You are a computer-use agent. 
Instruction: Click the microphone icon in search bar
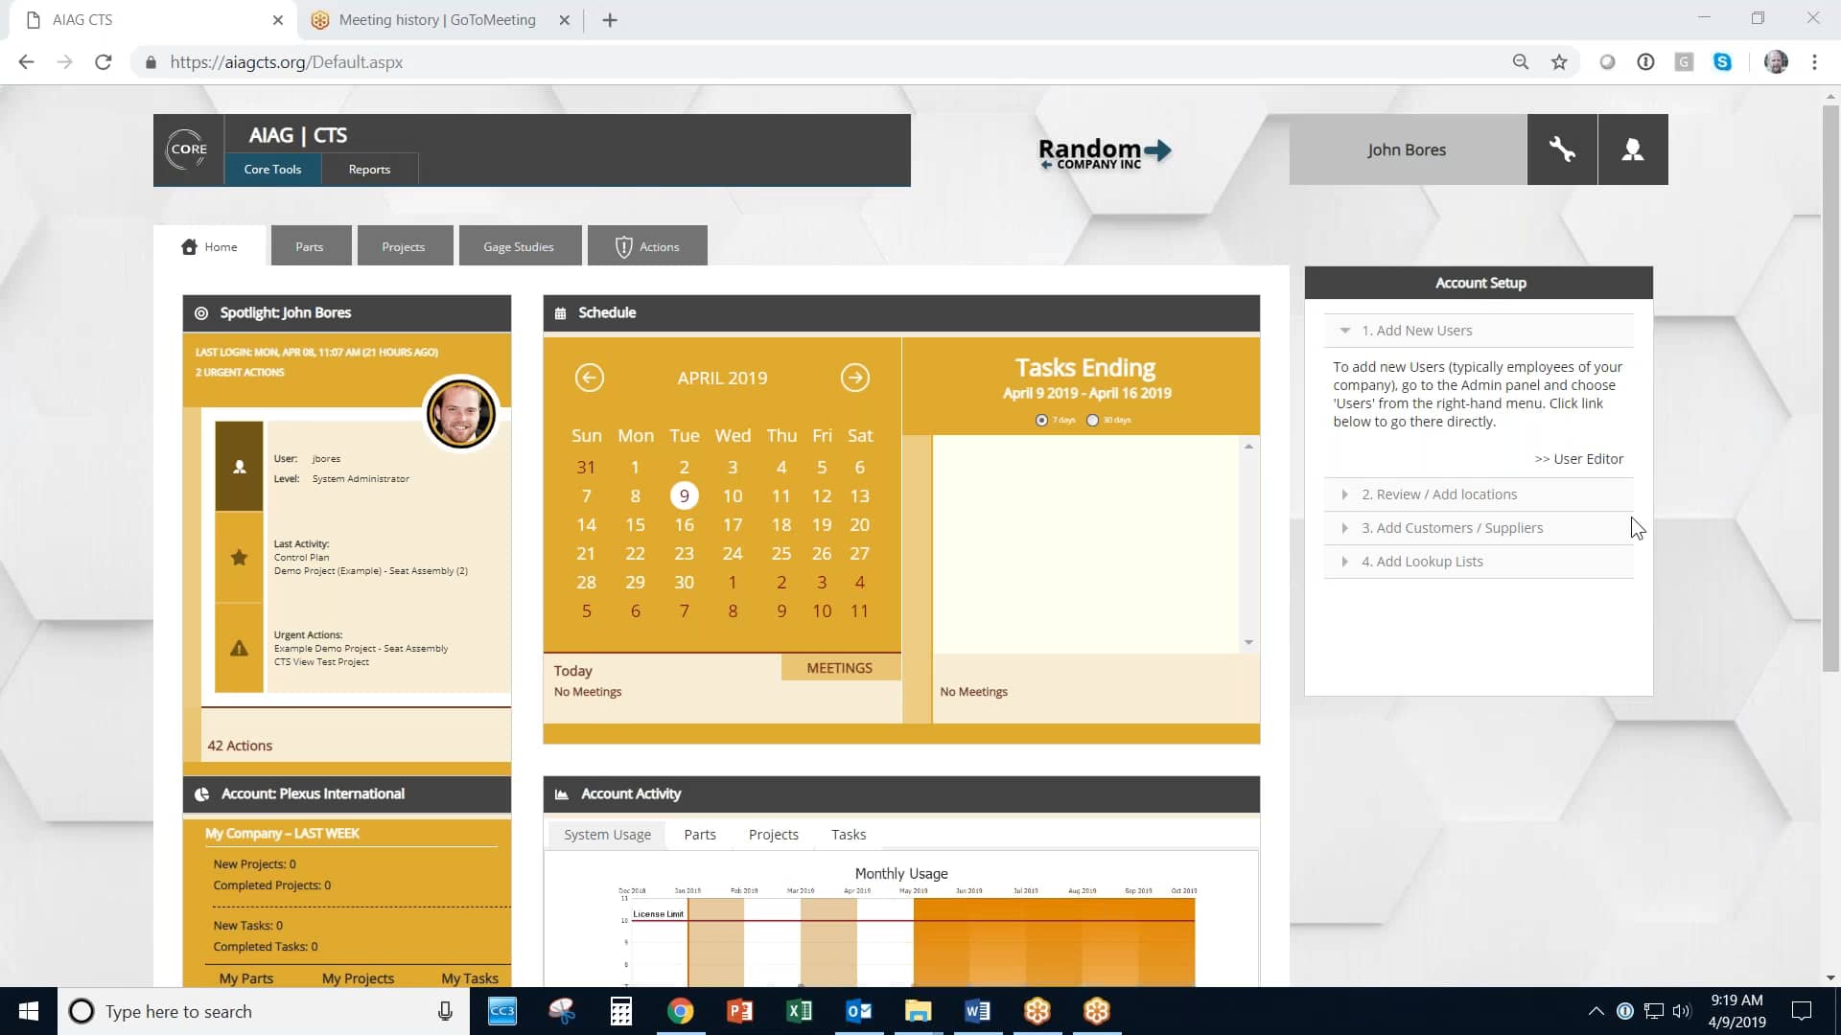pos(444,1011)
